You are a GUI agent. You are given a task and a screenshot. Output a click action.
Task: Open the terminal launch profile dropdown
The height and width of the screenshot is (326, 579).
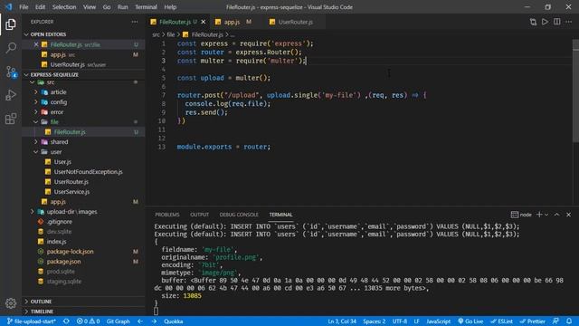click(546, 215)
